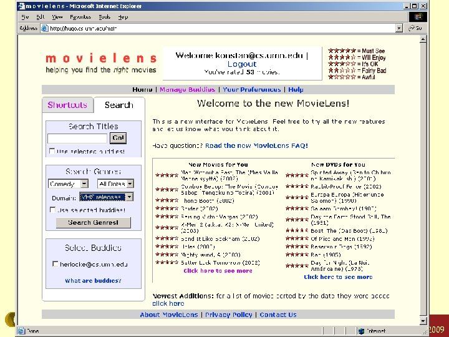Click the Logout link

pyautogui.click(x=242, y=64)
